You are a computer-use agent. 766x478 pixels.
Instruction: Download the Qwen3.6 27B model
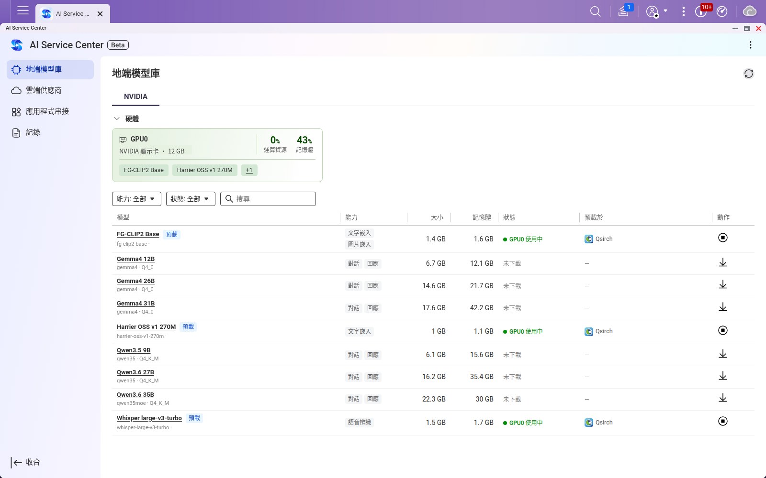723,376
